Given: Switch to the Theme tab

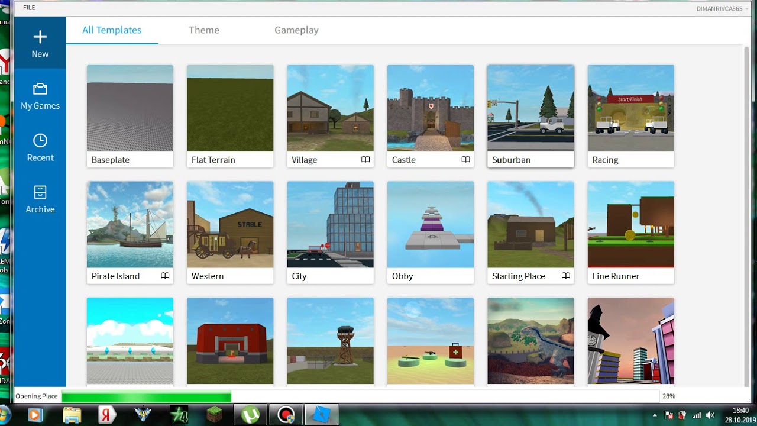Looking at the screenshot, I should [204, 30].
